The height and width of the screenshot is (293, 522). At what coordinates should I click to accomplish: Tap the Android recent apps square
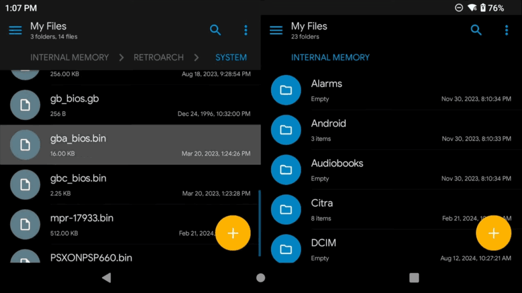(414, 278)
